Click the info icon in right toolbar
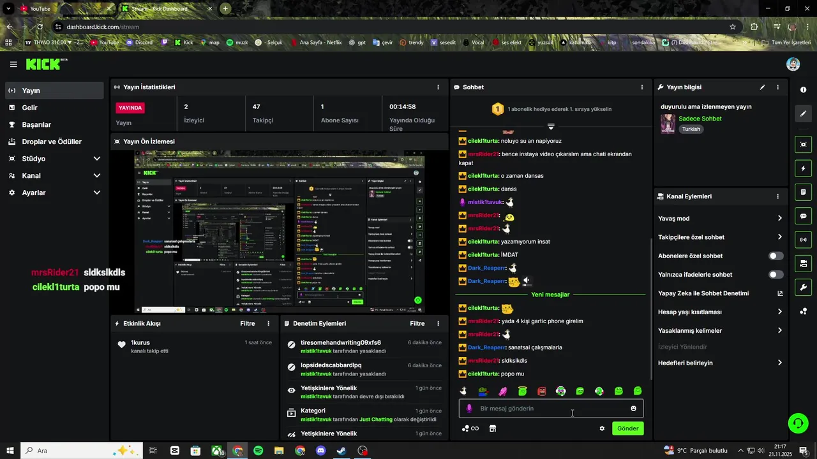Screen dimensions: 817x459 804,90
